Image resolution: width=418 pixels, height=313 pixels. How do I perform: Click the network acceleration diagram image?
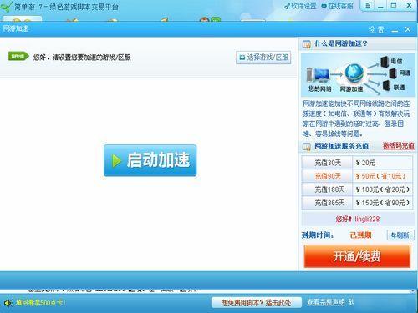pyautogui.click(x=358, y=75)
